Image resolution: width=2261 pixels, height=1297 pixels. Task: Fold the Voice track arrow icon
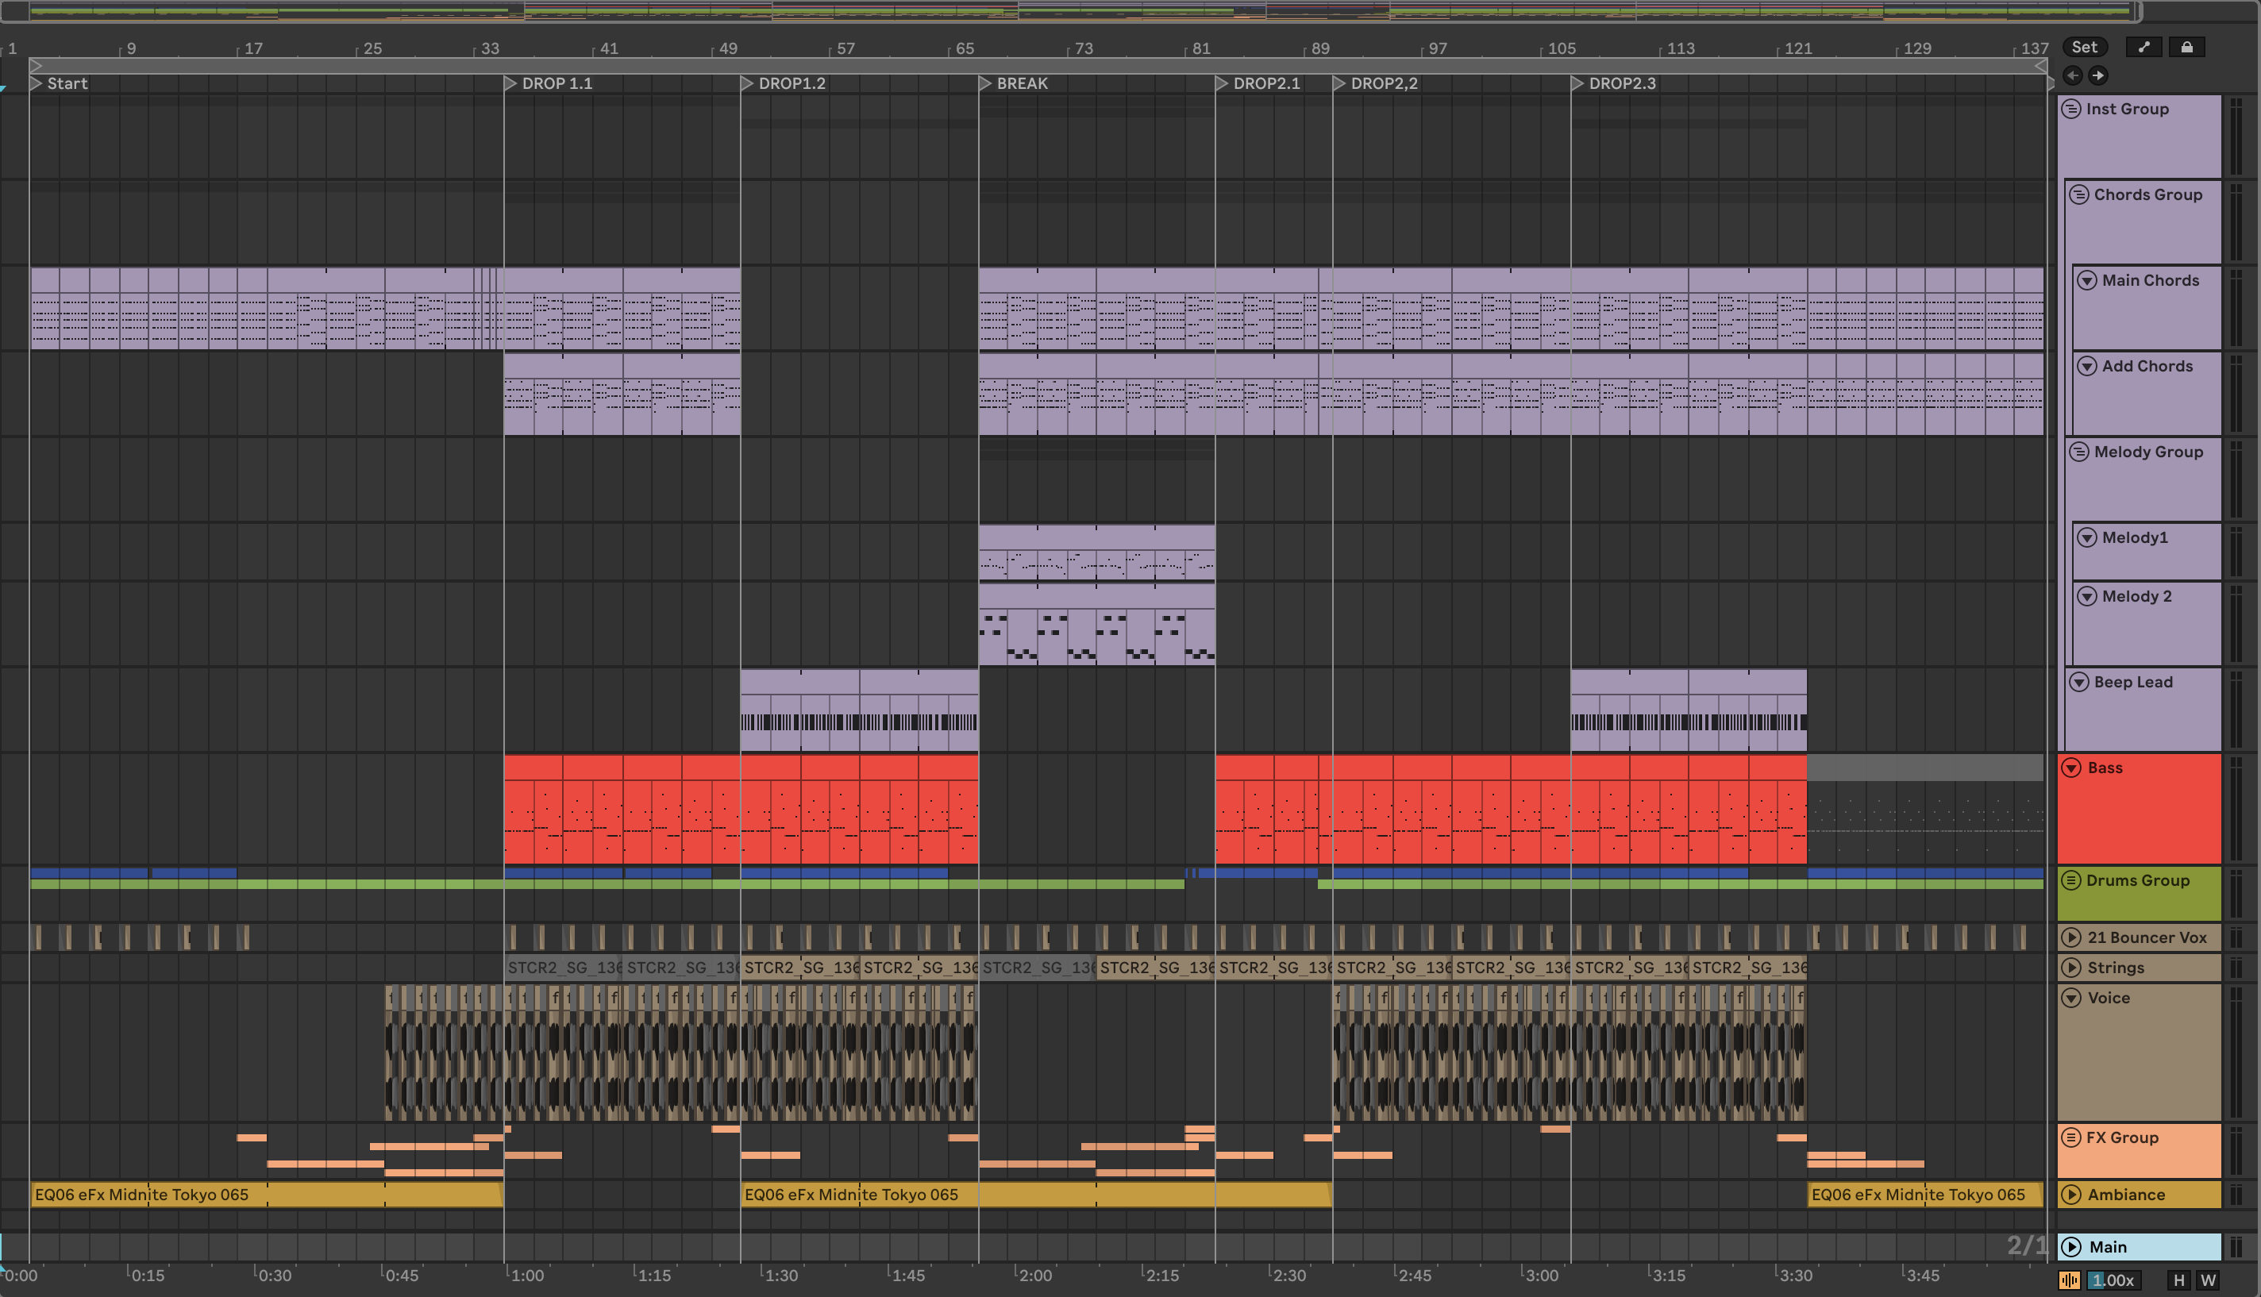2071,998
